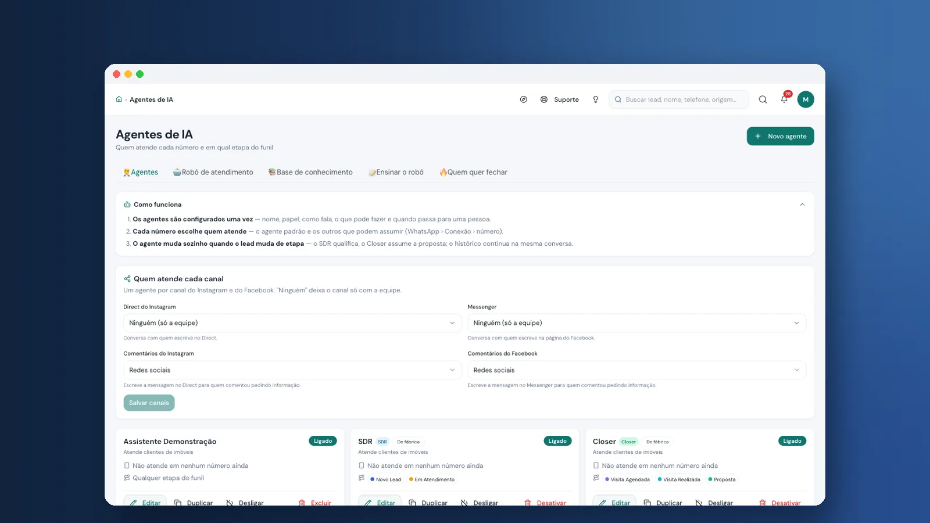Click the Suporte lifebuoy icon
The height and width of the screenshot is (523, 930).
click(544, 99)
